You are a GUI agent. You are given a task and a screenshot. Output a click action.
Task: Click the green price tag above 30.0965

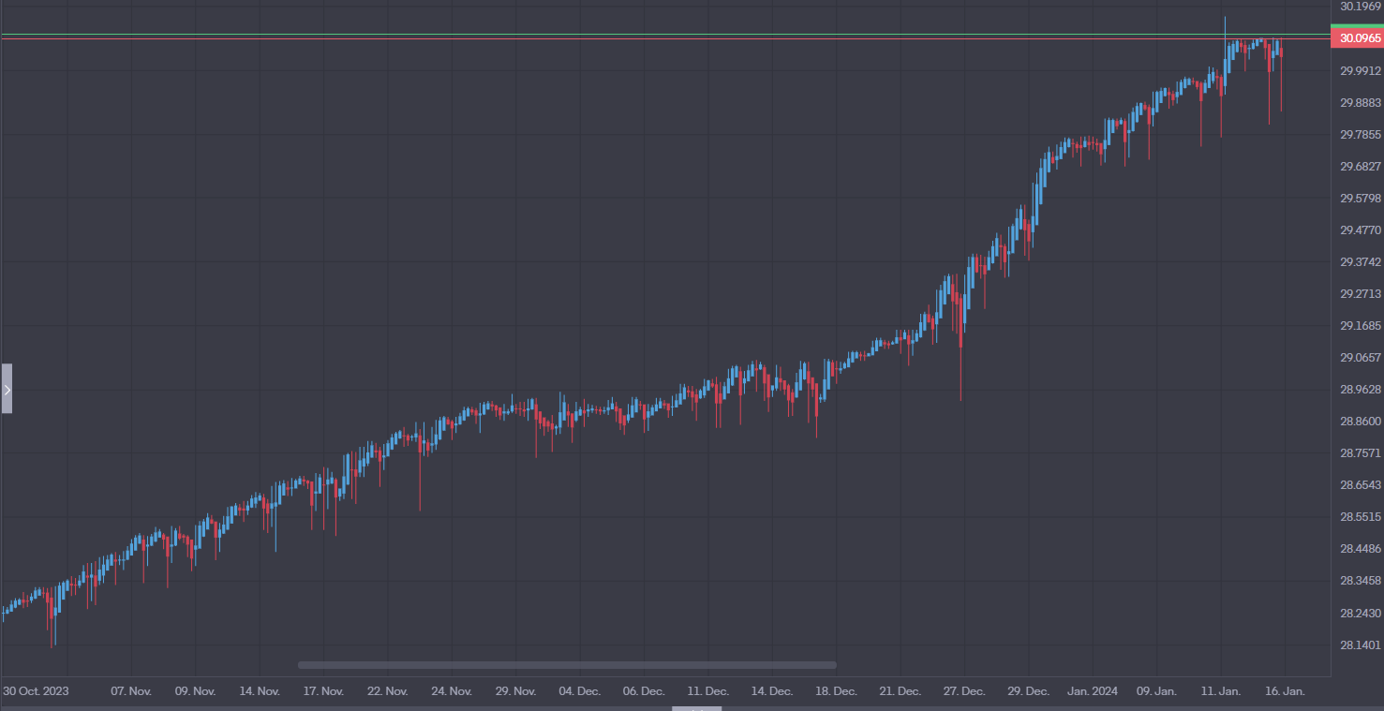(x=1357, y=28)
